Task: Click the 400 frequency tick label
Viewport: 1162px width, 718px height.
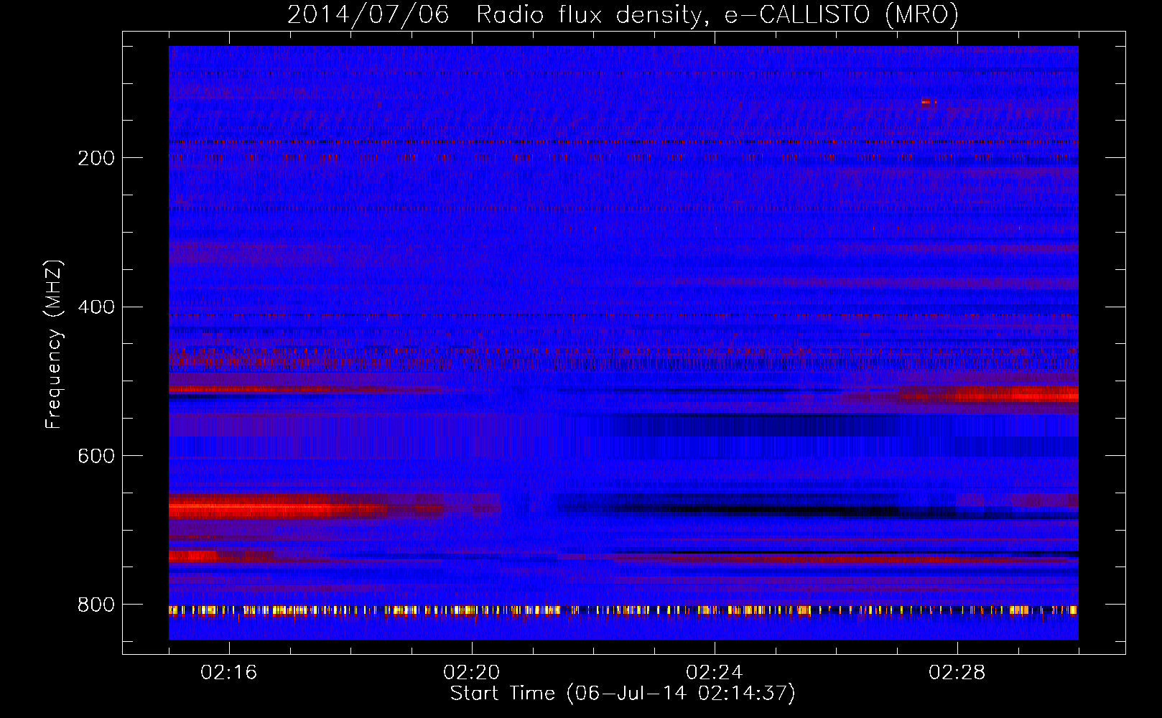Action: tap(96, 307)
